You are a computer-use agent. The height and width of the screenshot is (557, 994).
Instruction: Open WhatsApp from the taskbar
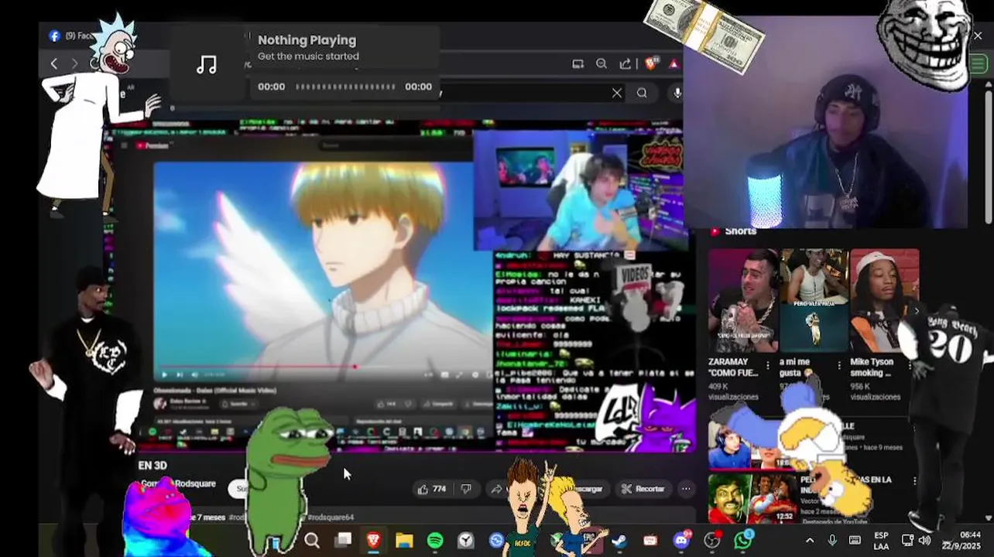pyautogui.click(x=743, y=541)
